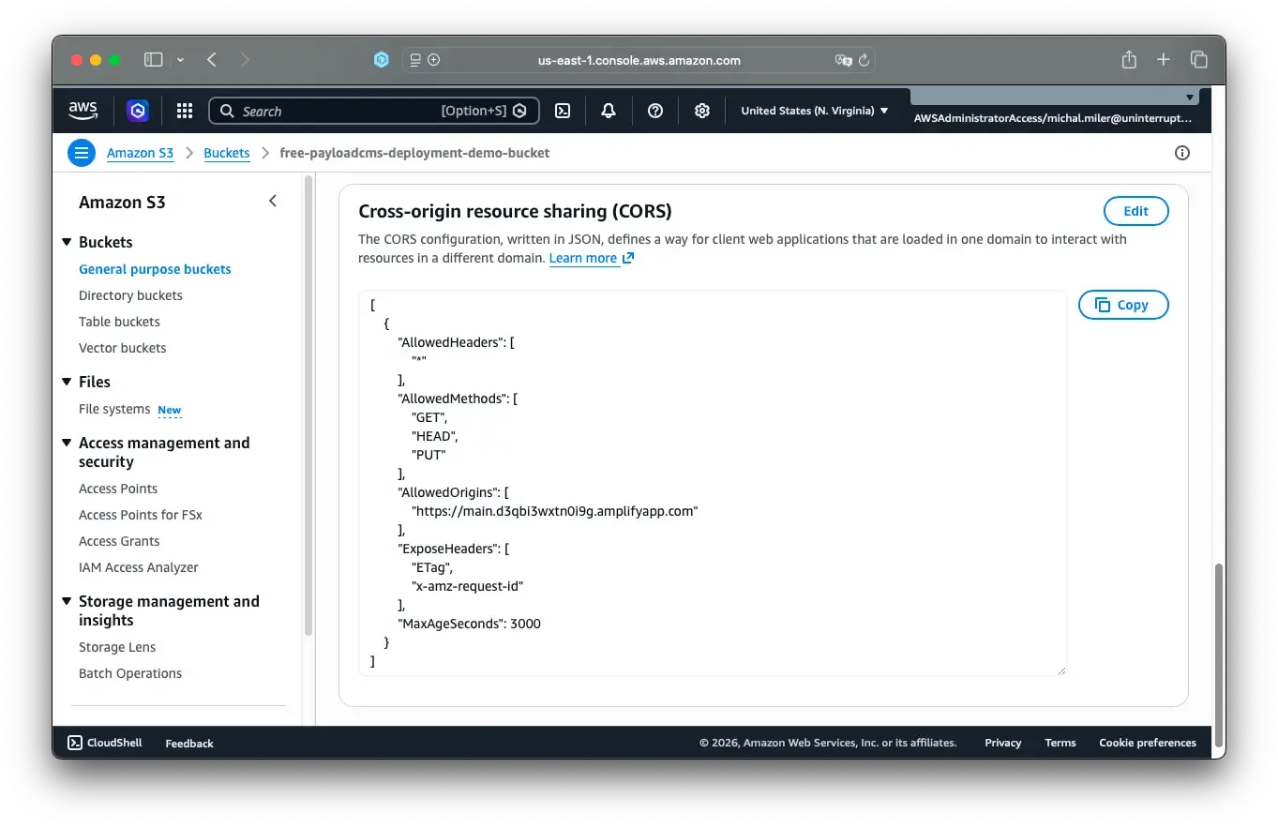Screen dimensions: 1278x828
Task: Collapse the Amazon S3 sidebar with arrow
Action: coord(273,201)
